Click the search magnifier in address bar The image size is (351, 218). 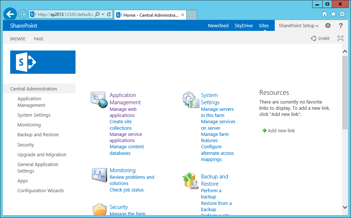tap(97, 14)
